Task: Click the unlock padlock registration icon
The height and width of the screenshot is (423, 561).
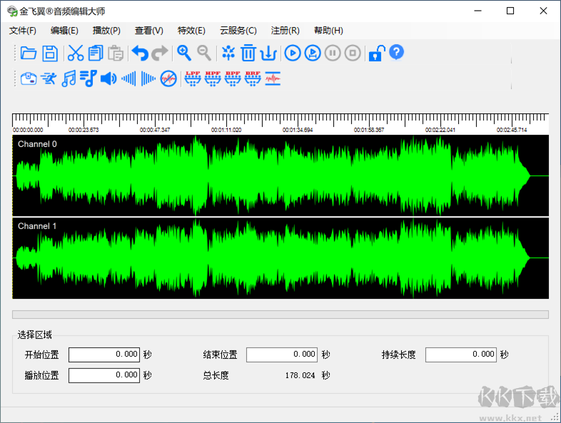Action: 375,53
